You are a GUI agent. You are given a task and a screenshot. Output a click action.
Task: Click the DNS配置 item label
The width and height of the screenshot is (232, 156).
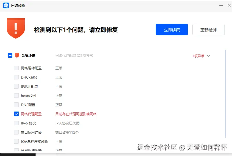28,105
